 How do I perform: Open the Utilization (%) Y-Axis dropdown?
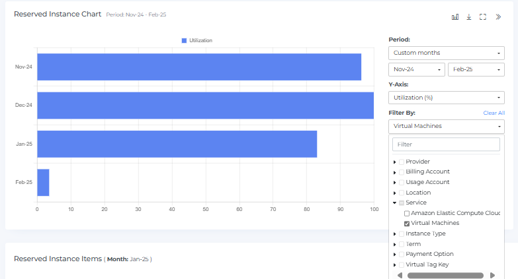tap(446, 98)
